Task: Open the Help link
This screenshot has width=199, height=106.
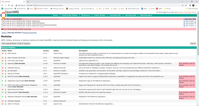Action: 194,12
